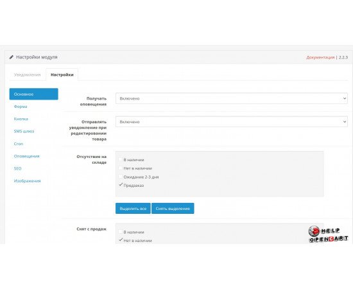Select the SMS шлюз section
353x289 pixels.
(24, 131)
